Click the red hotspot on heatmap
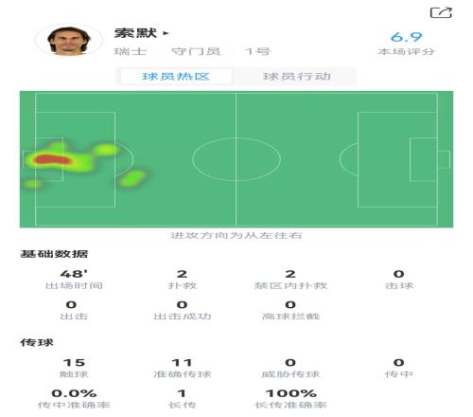The image size is (473, 417). [51, 159]
